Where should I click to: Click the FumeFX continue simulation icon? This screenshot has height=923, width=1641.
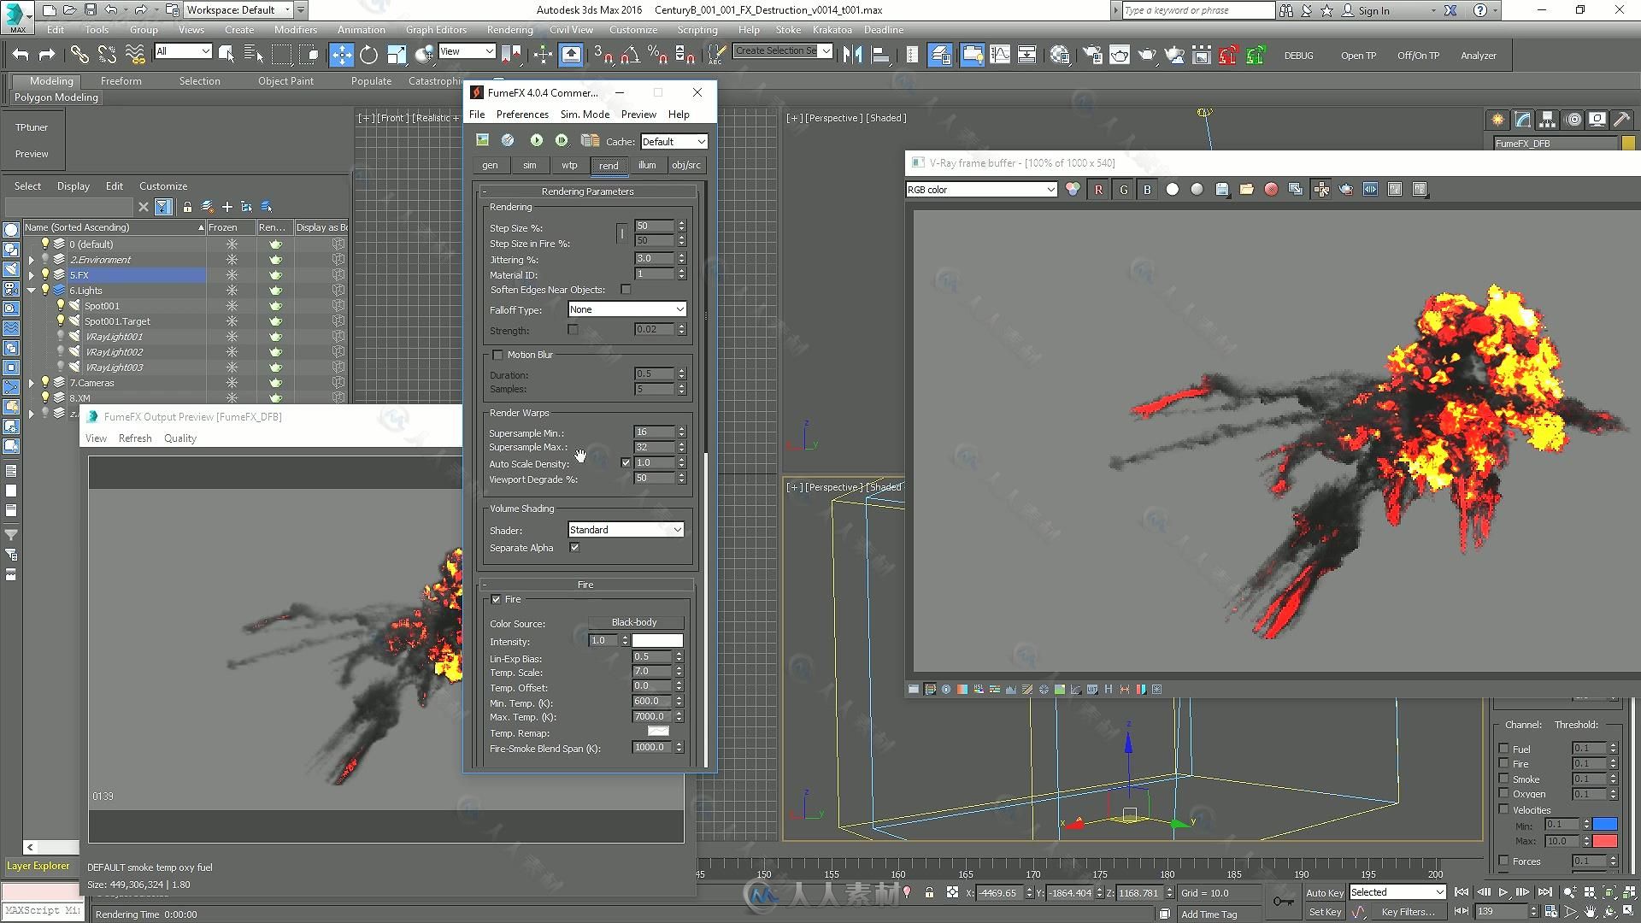(562, 140)
